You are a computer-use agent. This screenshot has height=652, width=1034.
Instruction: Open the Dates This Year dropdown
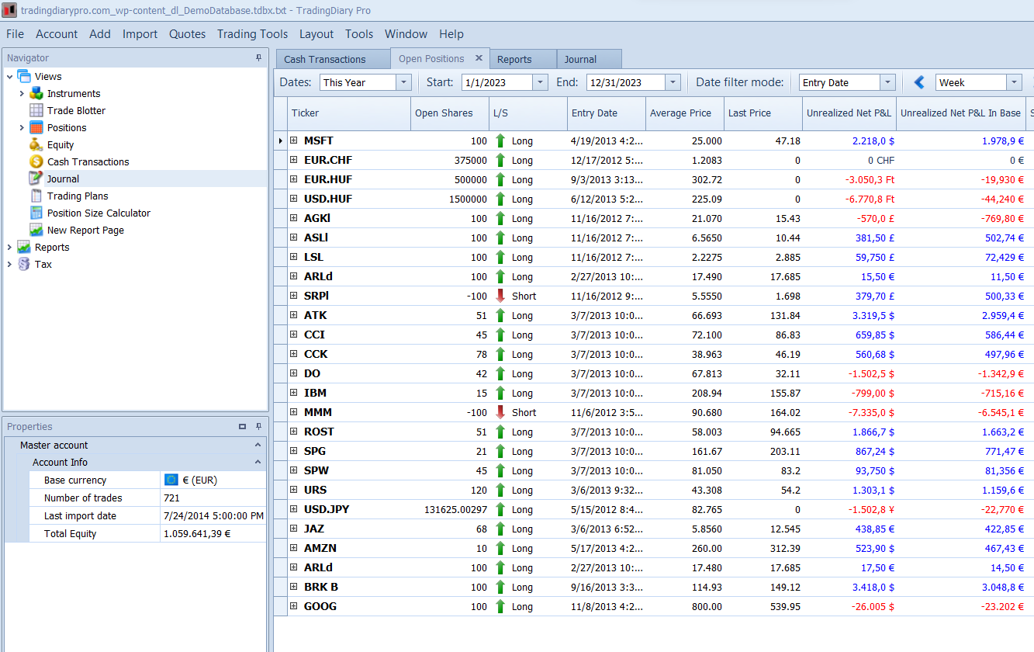403,82
